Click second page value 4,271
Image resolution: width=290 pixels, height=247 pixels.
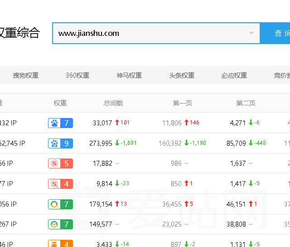237,123
